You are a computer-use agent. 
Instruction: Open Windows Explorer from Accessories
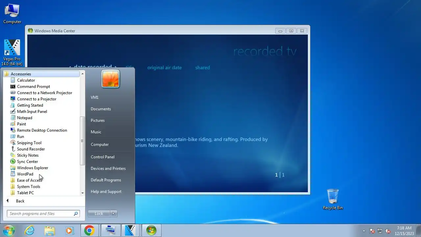tap(33, 168)
